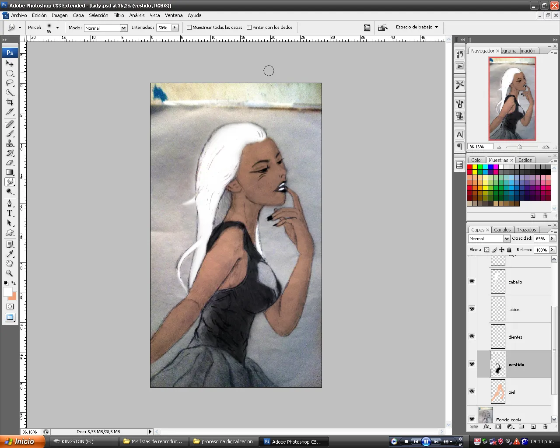
Task: Select the Crop tool
Action: click(10, 102)
